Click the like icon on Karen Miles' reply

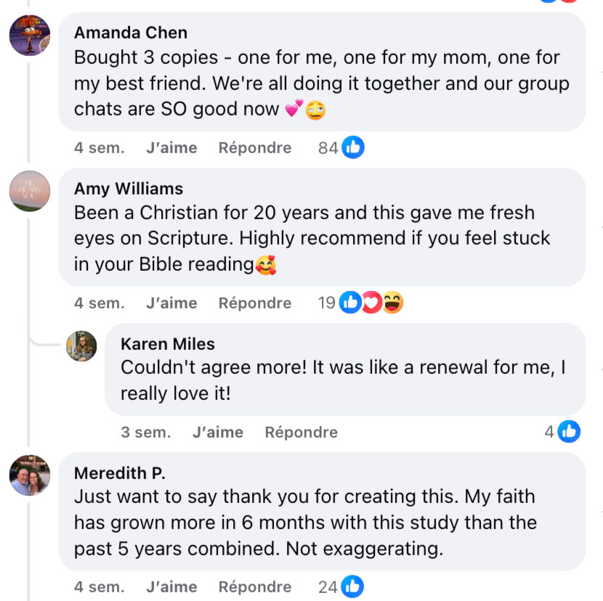(x=569, y=432)
